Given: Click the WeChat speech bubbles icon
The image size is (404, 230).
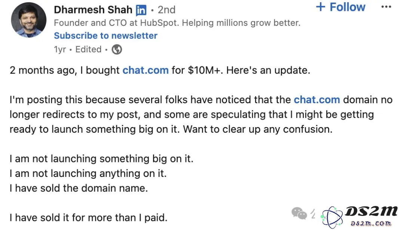Looking at the screenshot, I should tap(299, 213).
